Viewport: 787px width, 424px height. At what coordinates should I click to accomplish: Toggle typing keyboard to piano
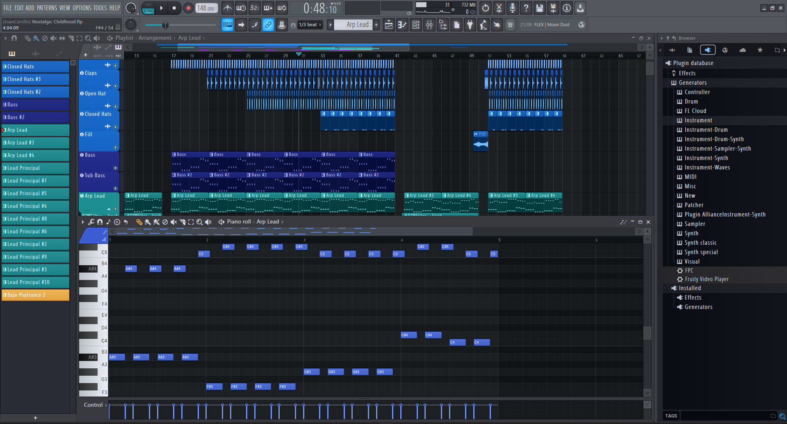click(x=228, y=25)
